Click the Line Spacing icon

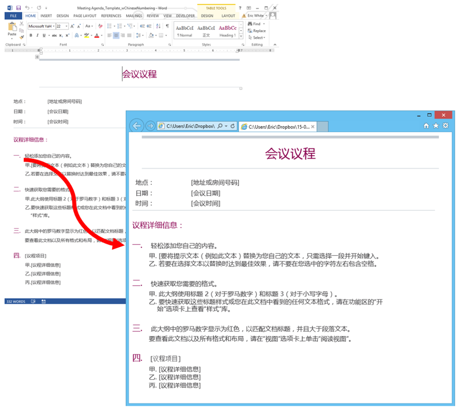tap(138, 35)
